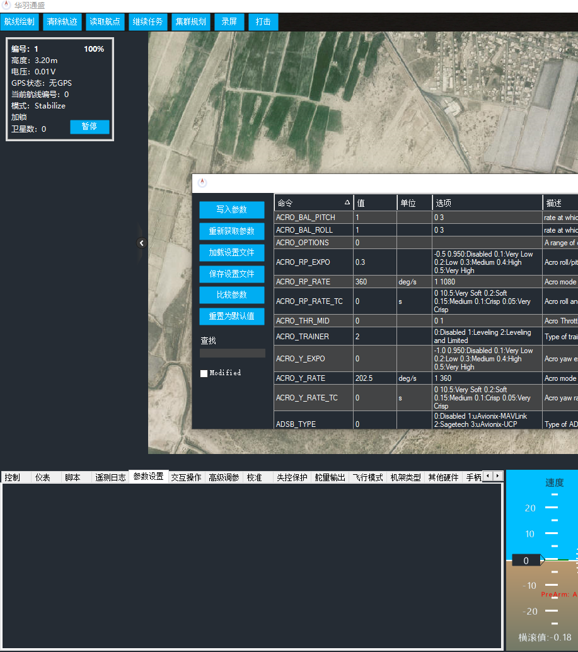Open 集群规划 swarm planning
578x652 pixels.
pyautogui.click(x=191, y=22)
